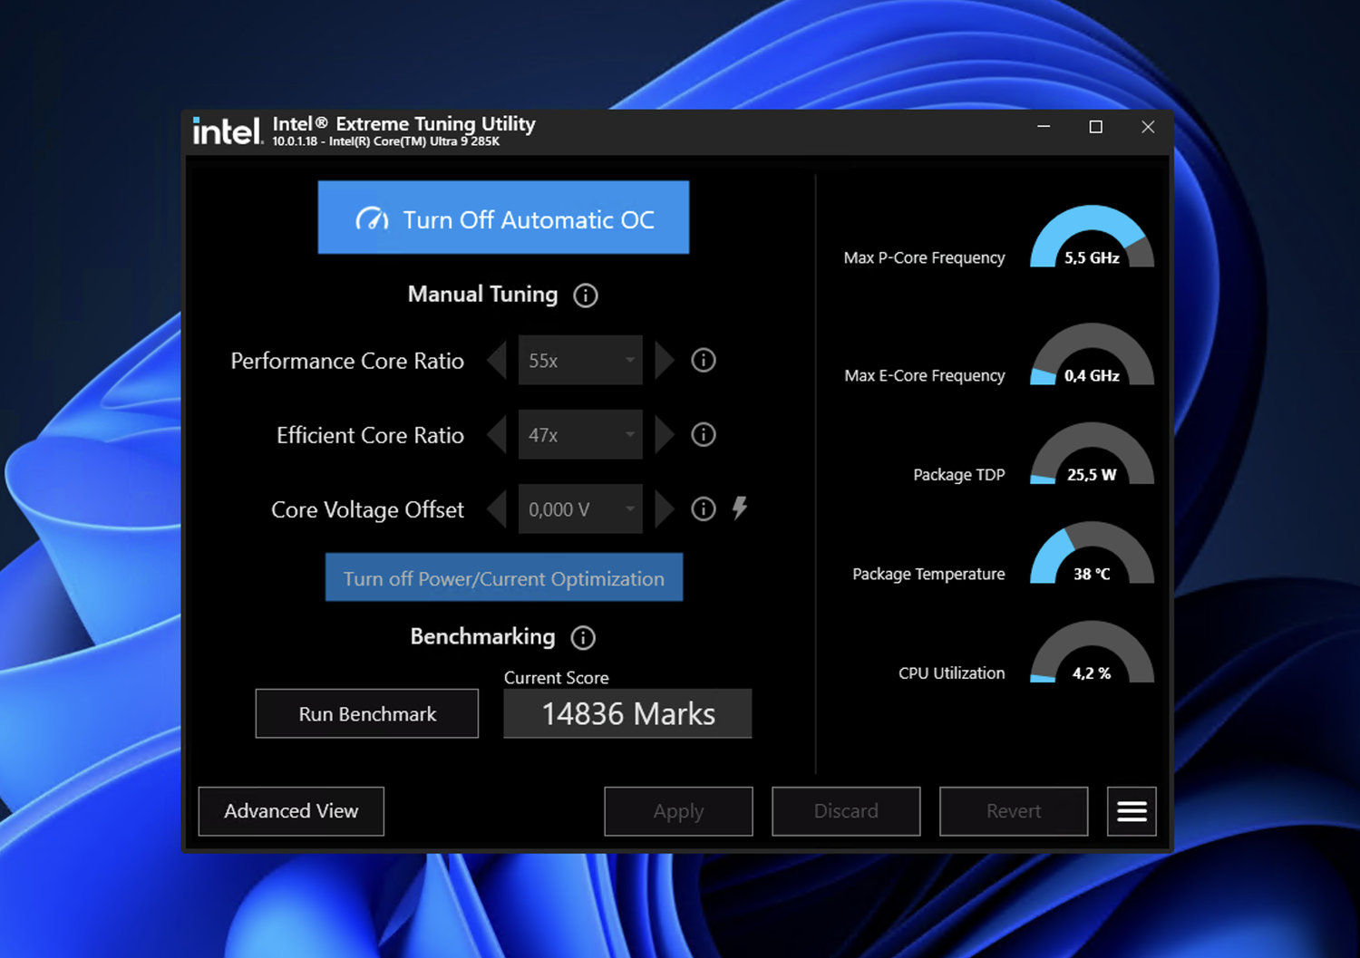Open the Core Voltage Offset dropdown
The width and height of the screenshot is (1360, 958).
point(580,509)
